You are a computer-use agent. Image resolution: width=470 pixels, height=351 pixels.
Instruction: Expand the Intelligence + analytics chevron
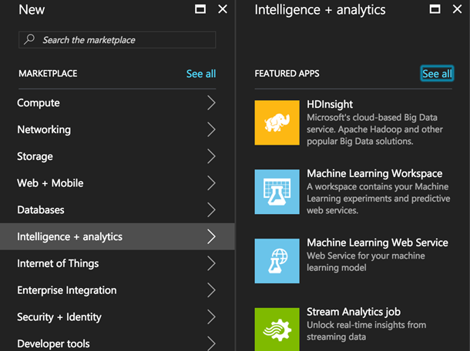point(211,236)
